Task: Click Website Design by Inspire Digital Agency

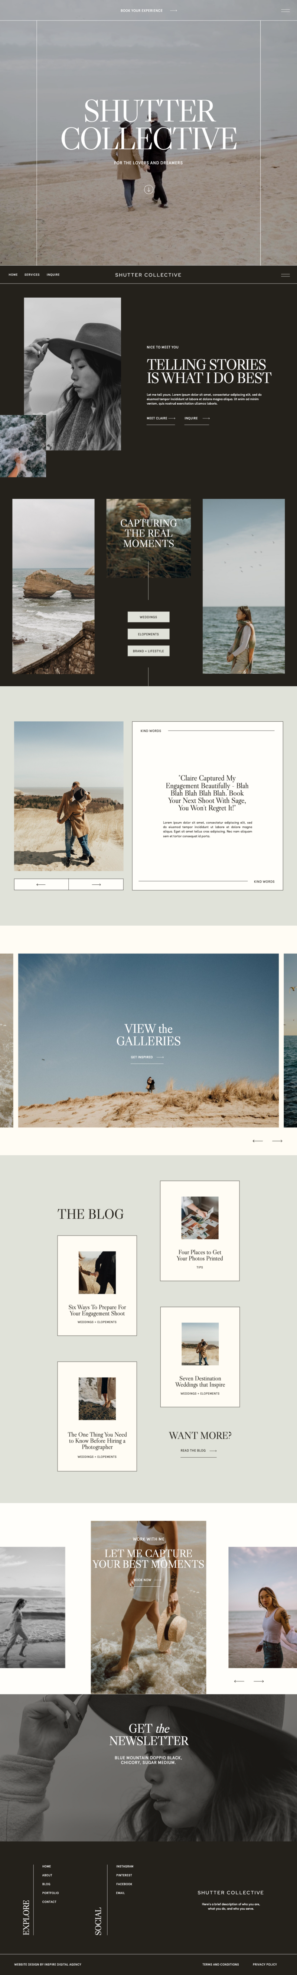Action: [48, 1964]
